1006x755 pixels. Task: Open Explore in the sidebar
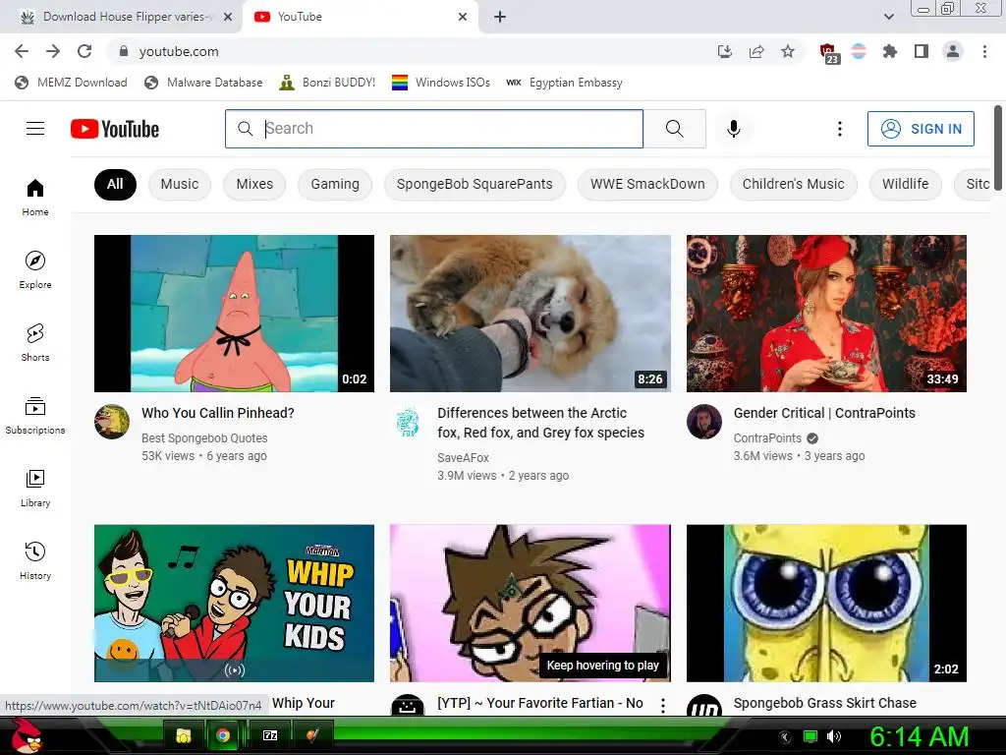tap(35, 269)
